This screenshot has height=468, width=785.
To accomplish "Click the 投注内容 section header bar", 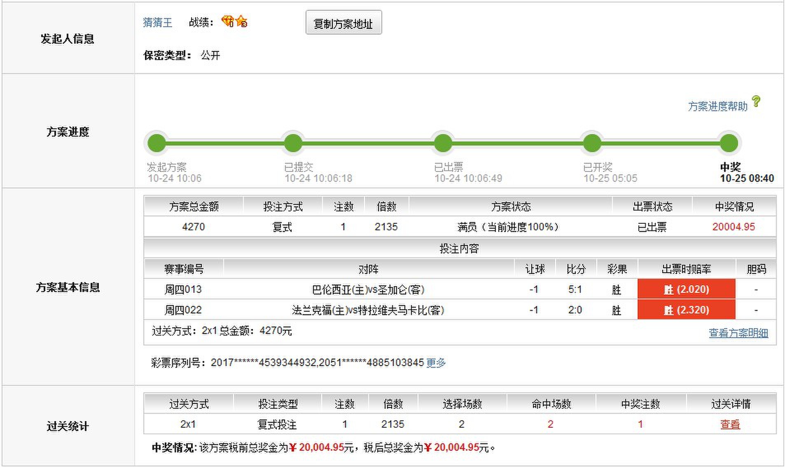I will (459, 249).
